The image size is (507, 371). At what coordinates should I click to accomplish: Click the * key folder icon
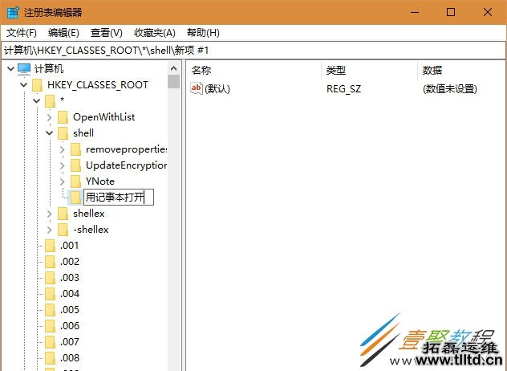coord(50,101)
